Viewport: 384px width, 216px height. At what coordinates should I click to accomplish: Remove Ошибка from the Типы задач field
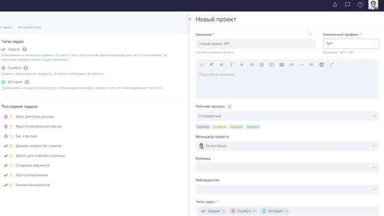(x=254, y=211)
